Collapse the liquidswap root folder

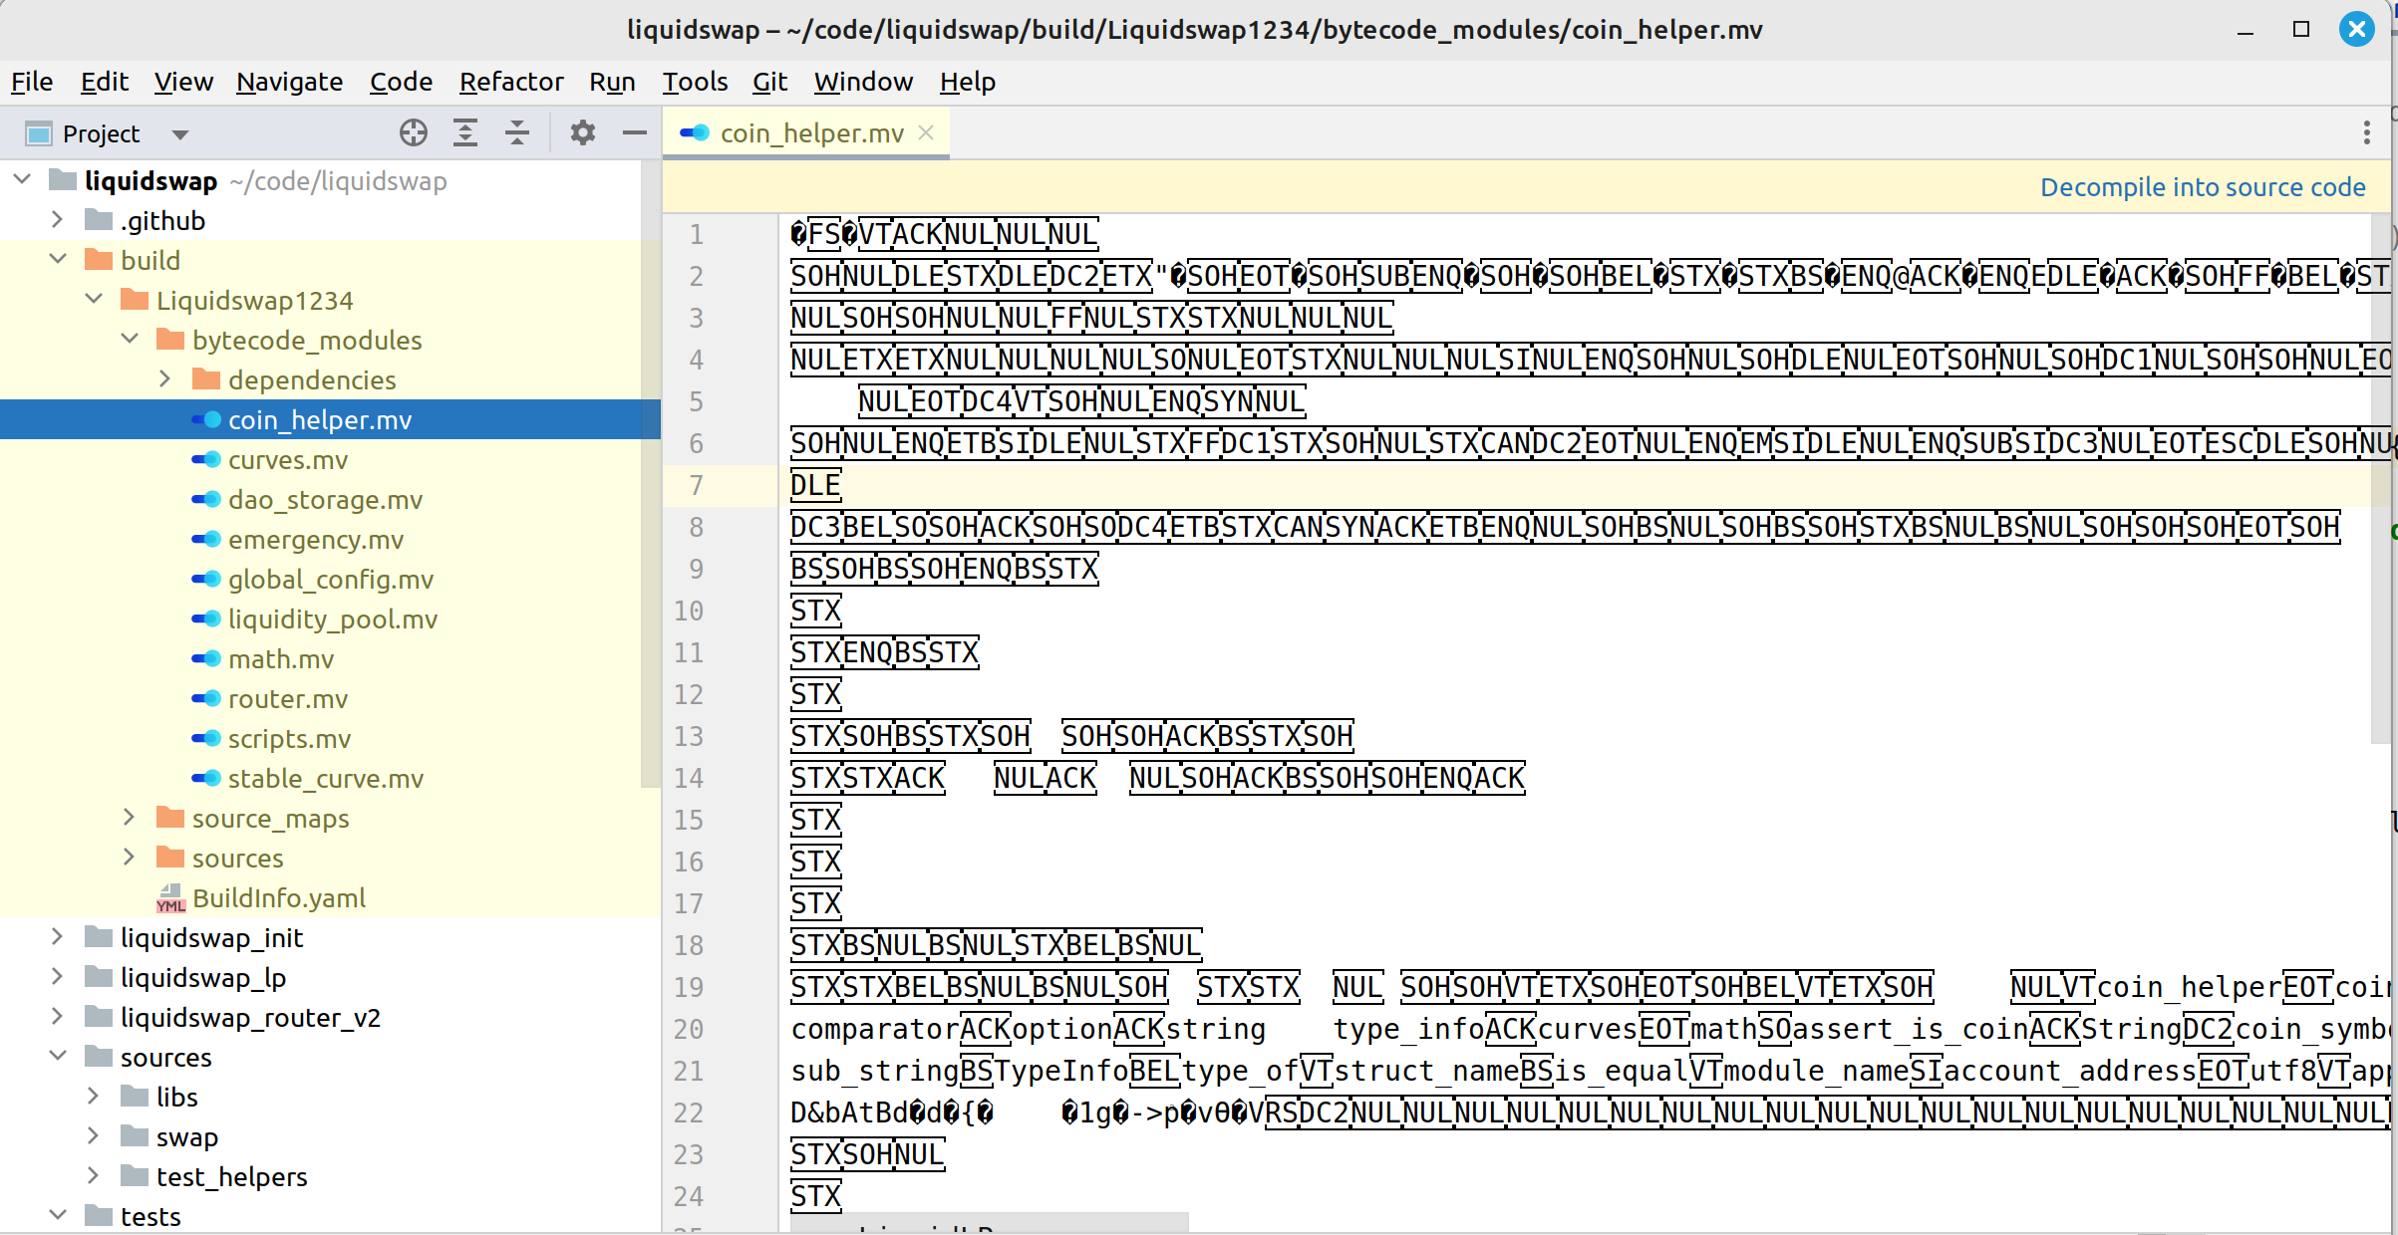click(22, 180)
